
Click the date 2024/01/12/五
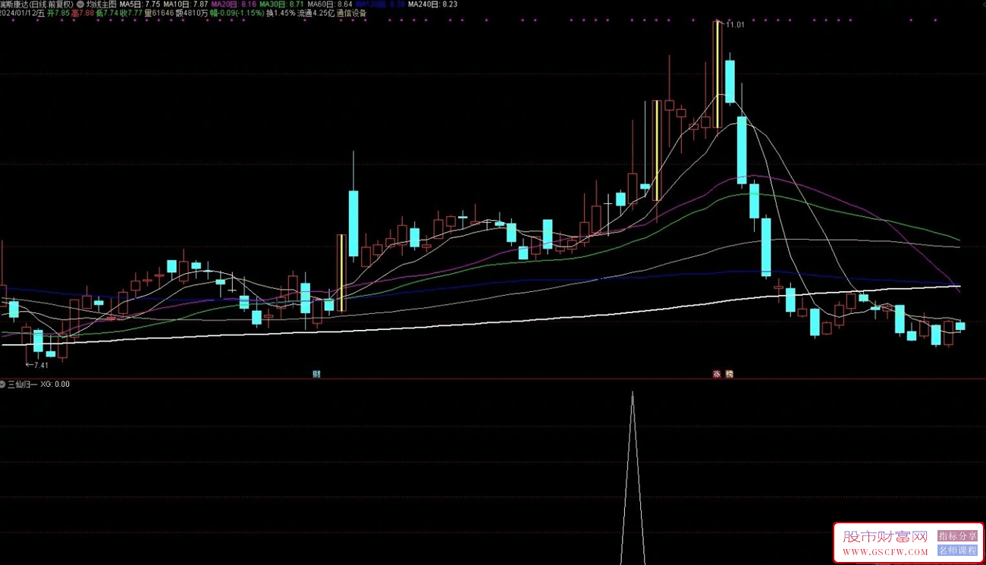tap(23, 13)
